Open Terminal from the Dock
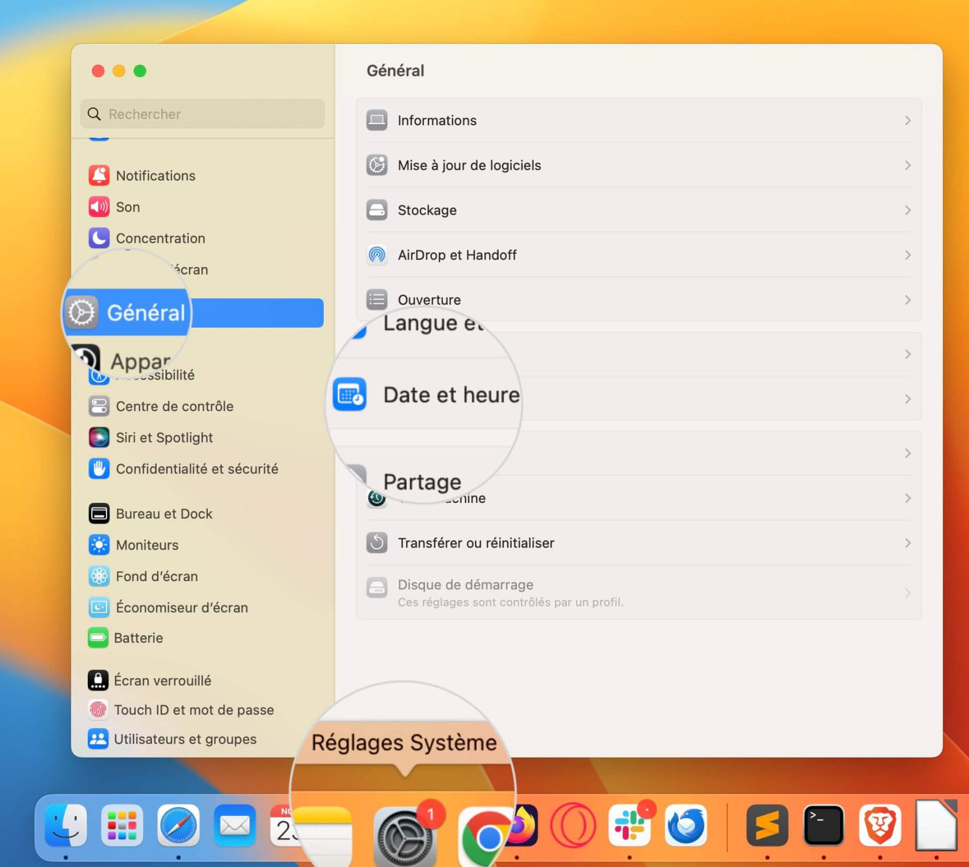The width and height of the screenshot is (969, 867). 824,825
